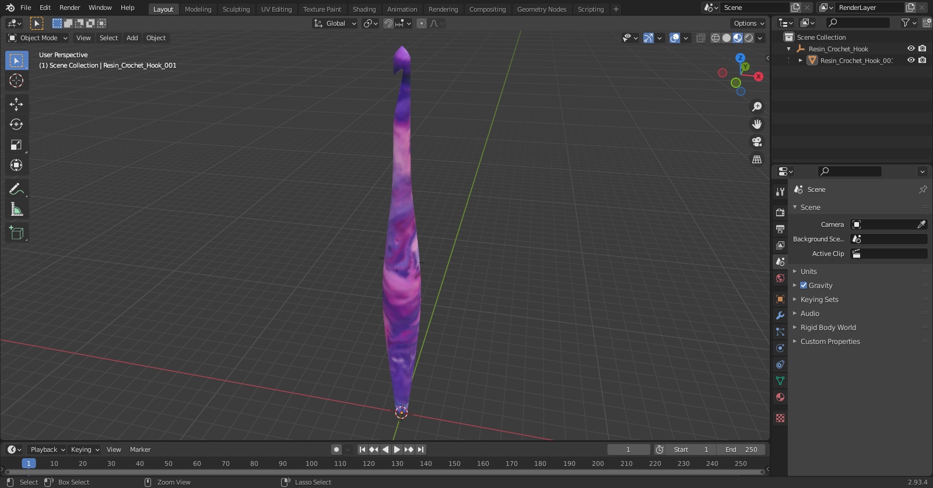Click the zoom view magnifier icon
The height and width of the screenshot is (488, 933).
coord(757,107)
